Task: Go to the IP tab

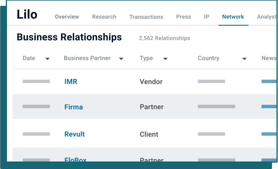Action: coord(207,17)
